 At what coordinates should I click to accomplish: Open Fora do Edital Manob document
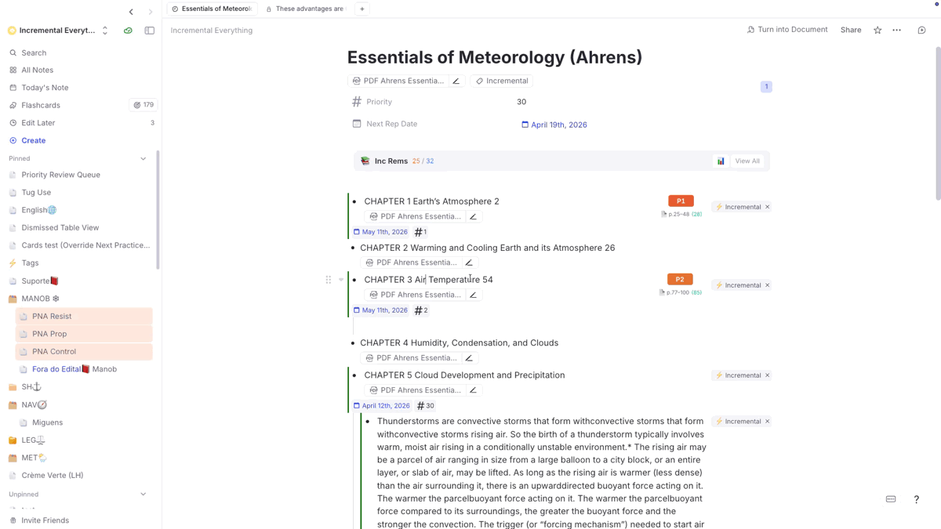tap(74, 369)
